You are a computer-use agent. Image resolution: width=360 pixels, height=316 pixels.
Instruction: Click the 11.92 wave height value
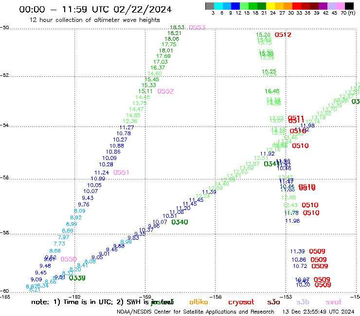tap(267, 154)
